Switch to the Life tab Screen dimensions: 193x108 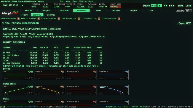pyautogui.click(x=151, y=11)
